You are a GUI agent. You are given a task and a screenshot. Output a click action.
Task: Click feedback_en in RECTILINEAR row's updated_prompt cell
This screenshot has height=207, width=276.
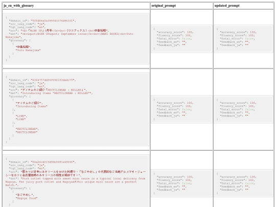pyautogui.click(x=235, y=112)
